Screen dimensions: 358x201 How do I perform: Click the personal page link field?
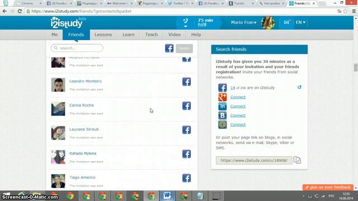coord(254,160)
